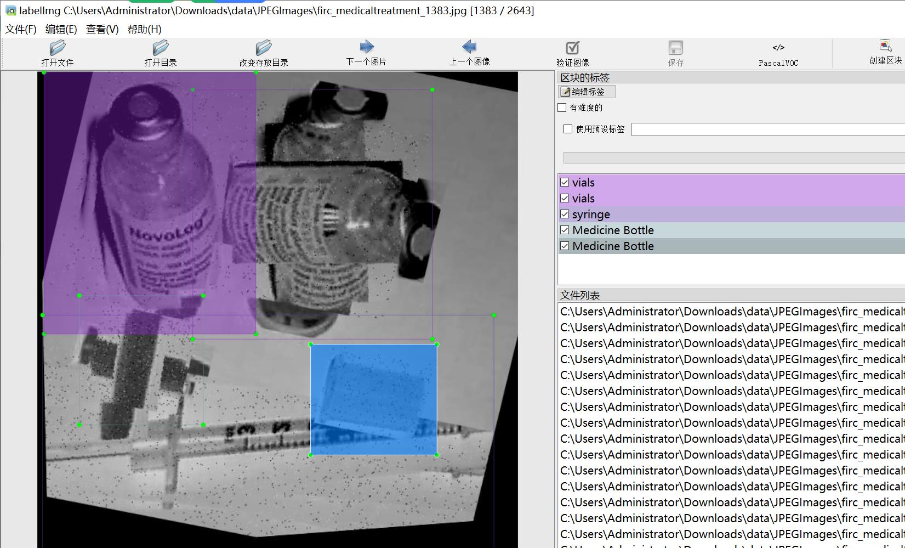Viewport: 905px width, 548px height.
Task: Open the 帮助(H) menu
Action: tap(145, 29)
